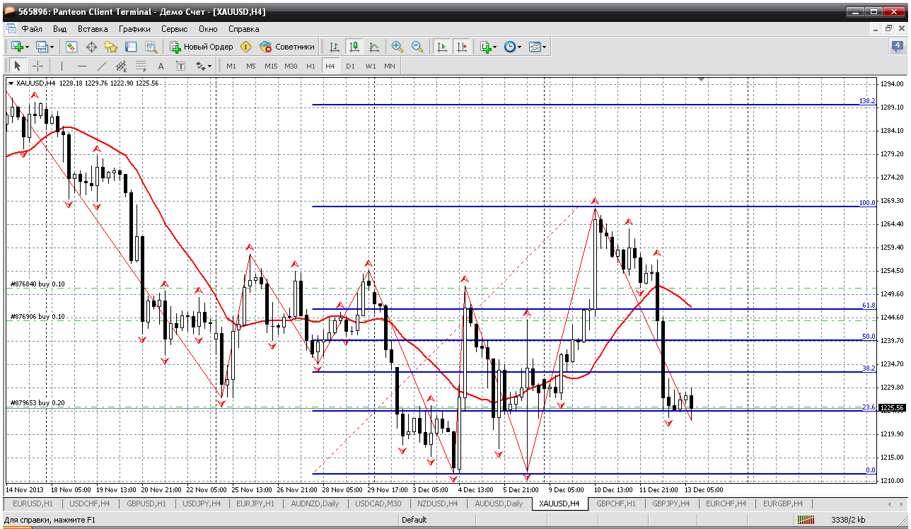Change the period to D1
The image size is (911, 529).
350,66
